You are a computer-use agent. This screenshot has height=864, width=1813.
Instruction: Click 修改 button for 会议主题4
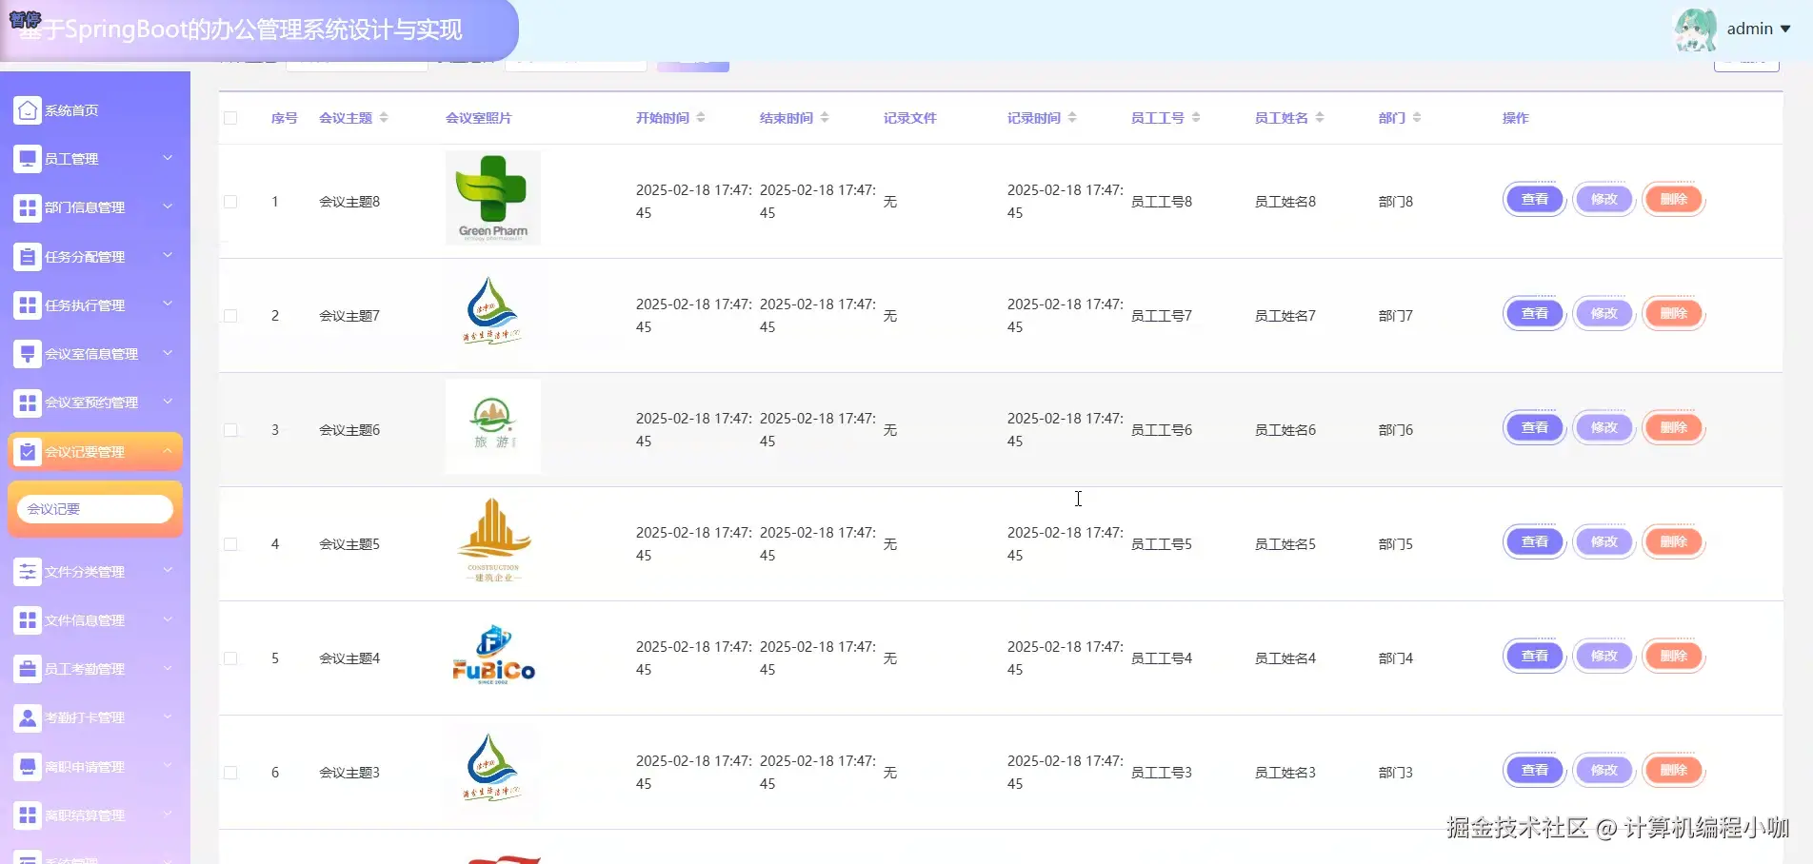tap(1604, 657)
